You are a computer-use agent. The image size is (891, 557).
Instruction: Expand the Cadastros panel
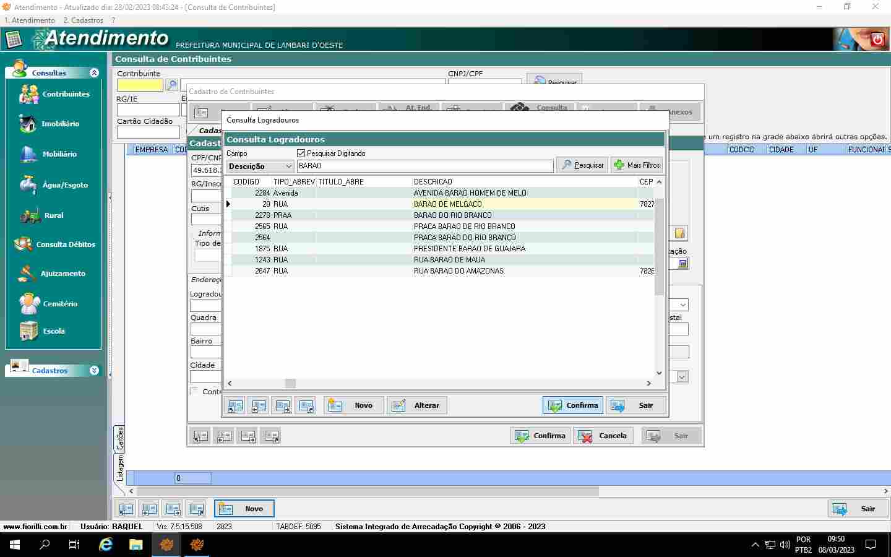[94, 371]
